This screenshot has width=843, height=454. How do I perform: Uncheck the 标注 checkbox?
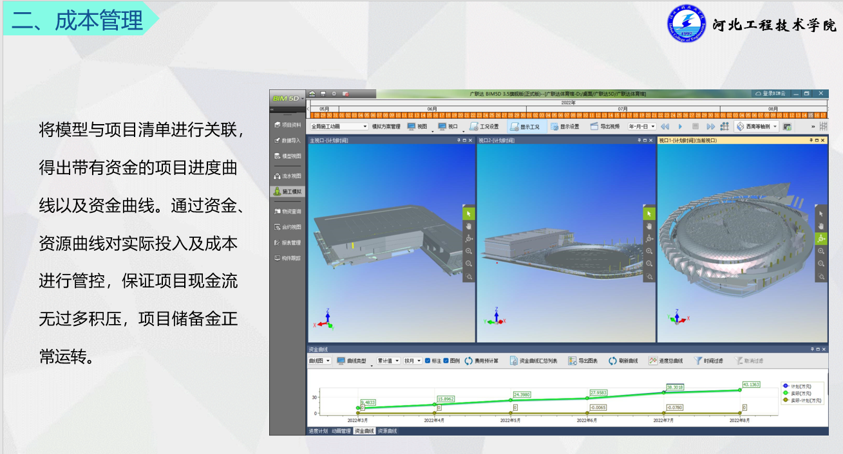pyautogui.click(x=427, y=360)
